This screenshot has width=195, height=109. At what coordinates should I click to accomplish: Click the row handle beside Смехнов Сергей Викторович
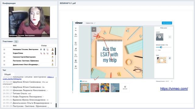click(x=4, y=57)
